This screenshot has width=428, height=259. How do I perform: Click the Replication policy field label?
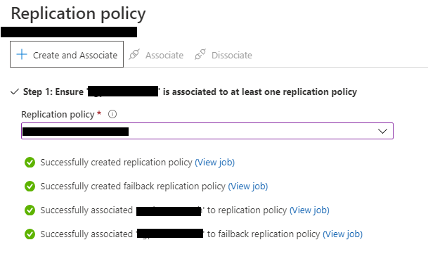(x=58, y=114)
